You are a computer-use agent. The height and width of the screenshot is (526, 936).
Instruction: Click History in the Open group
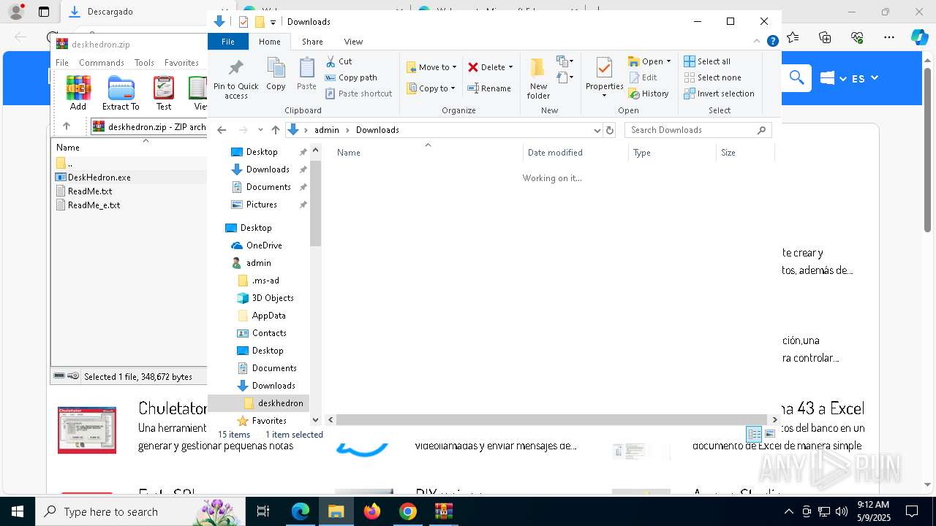tap(649, 94)
